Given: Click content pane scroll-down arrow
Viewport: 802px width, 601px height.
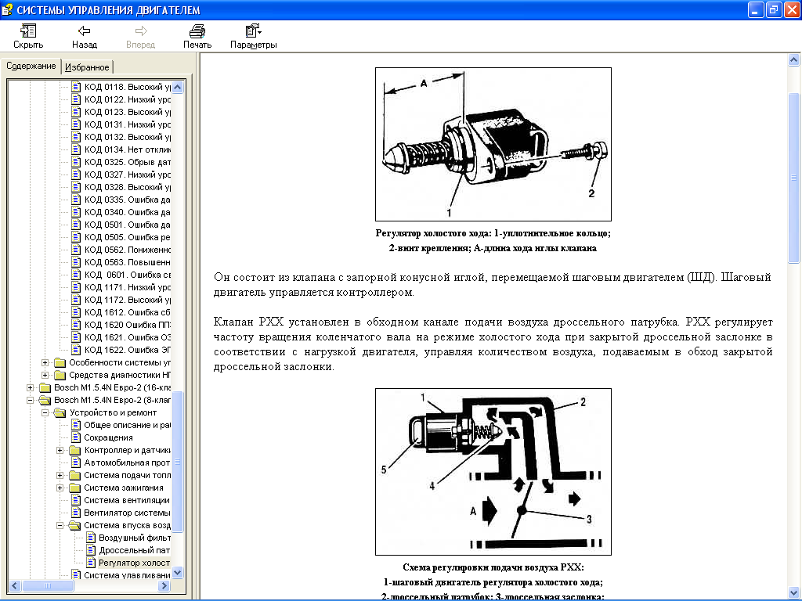Looking at the screenshot, I should click(x=794, y=592).
